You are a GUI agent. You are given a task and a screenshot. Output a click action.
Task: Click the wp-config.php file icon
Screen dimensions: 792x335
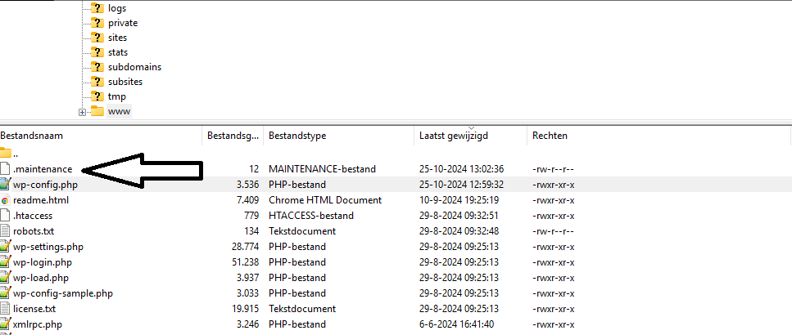6,185
